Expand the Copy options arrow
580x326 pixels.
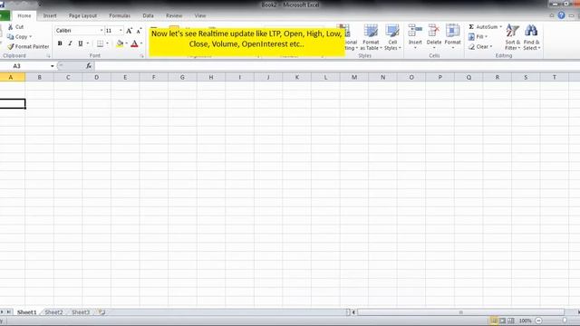coord(30,36)
